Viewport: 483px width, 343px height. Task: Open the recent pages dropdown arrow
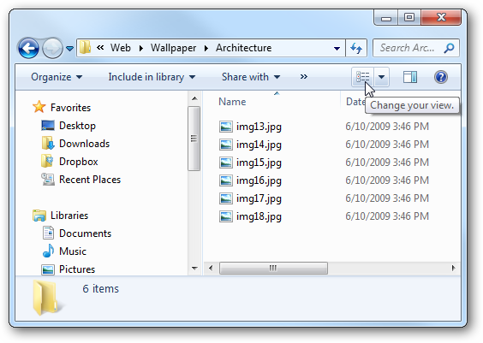click(70, 49)
